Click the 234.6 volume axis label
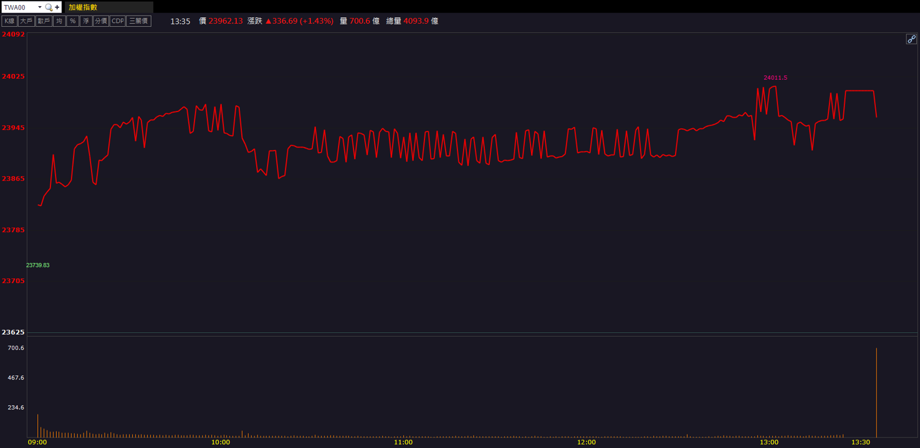Screen dimensions: 920x448 pyautogui.click(x=16, y=408)
